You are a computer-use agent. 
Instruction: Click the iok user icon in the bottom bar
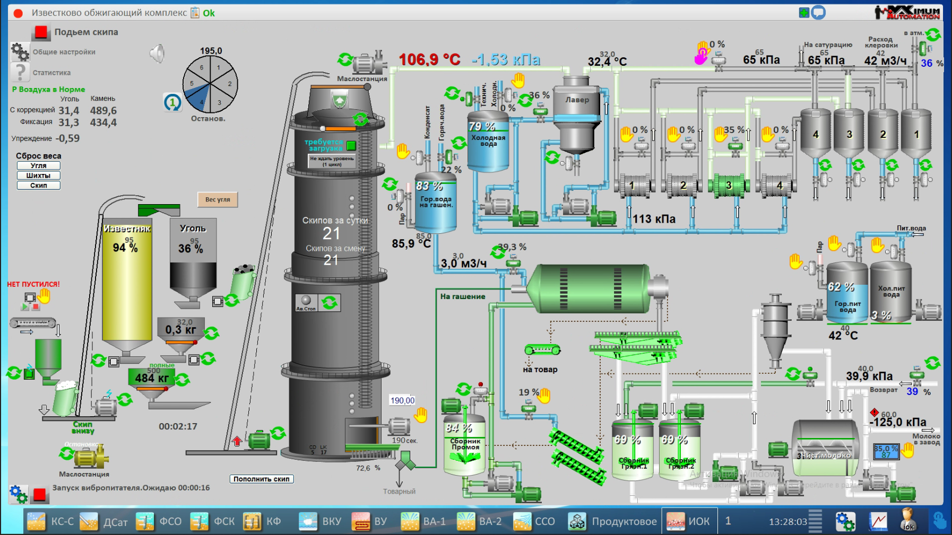[x=908, y=520]
